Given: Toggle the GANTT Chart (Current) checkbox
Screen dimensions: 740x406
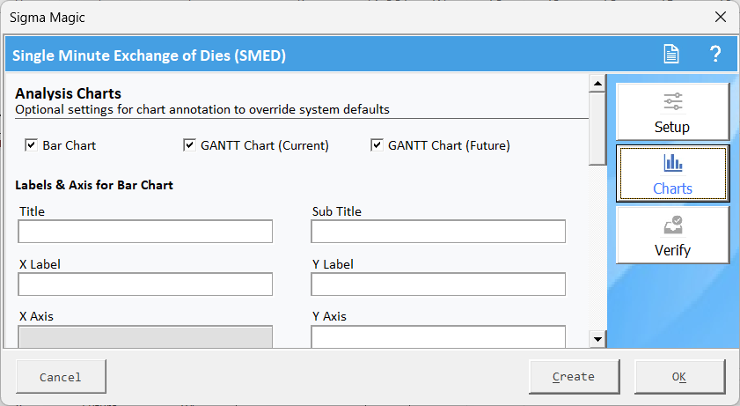Looking at the screenshot, I should click(189, 145).
